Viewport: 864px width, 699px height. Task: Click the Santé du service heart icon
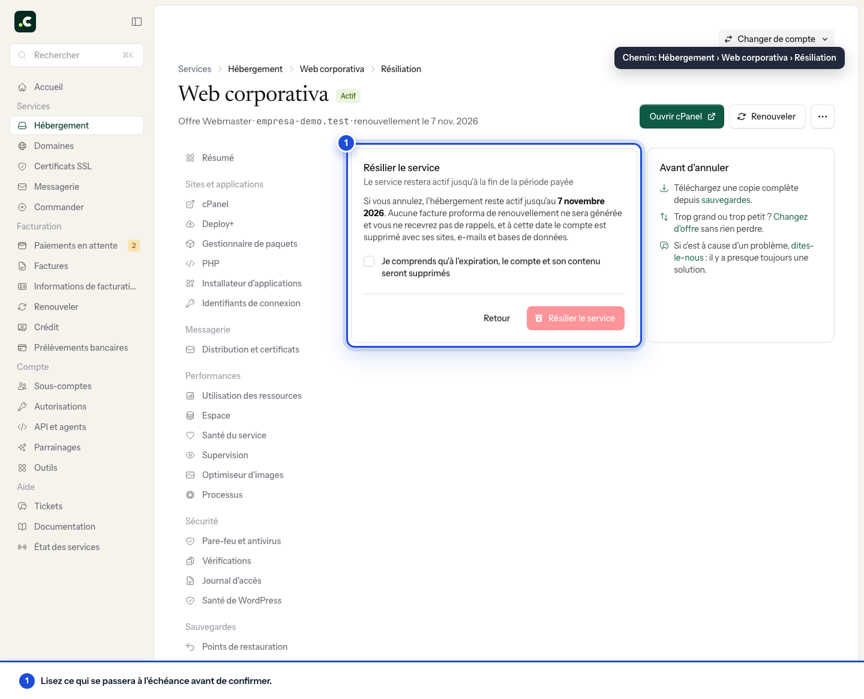click(190, 435)
